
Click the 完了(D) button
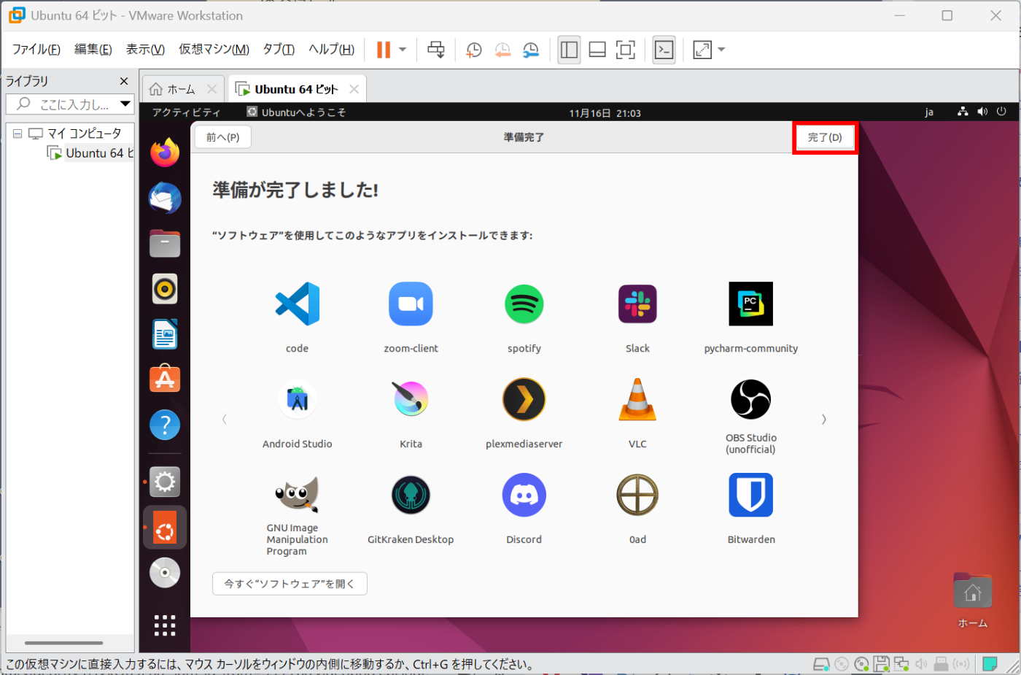825,137
